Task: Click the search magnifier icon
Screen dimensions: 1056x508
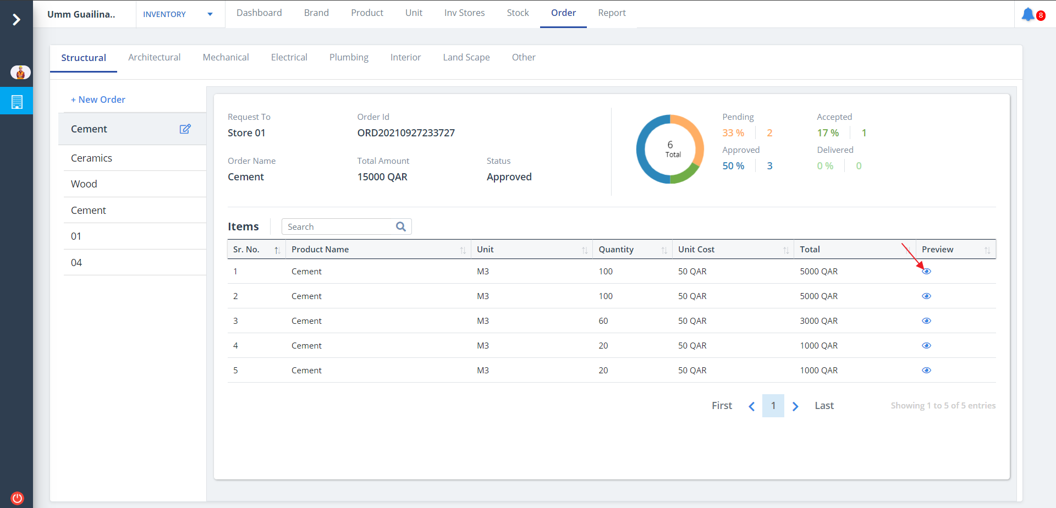Action: 401,227
